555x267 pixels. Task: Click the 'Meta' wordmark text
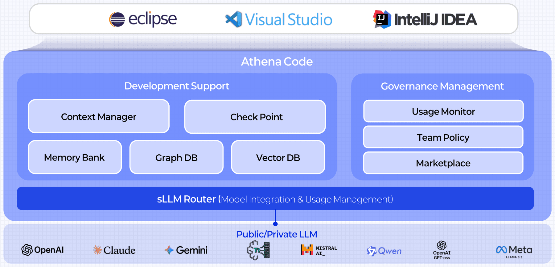[520, 250]
